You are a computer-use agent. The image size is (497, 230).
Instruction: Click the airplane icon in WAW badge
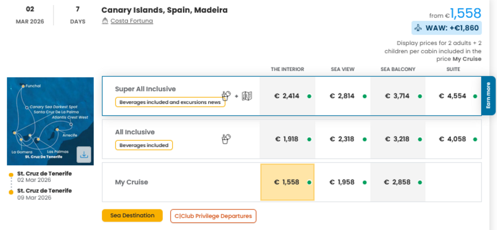[418, 28]
